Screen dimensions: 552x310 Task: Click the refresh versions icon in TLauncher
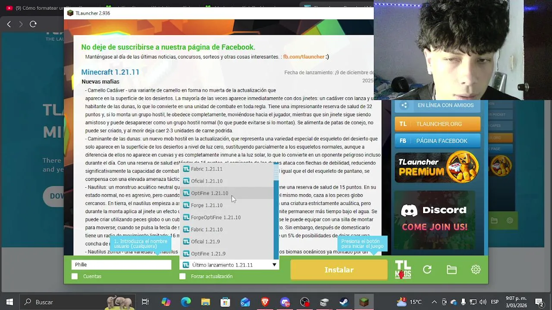pos(427,270)
